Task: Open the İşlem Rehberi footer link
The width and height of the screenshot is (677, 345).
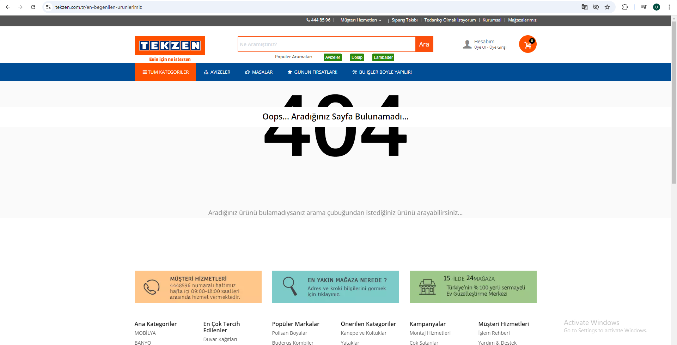Action: (494, 333)
